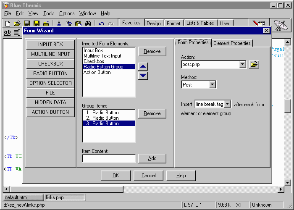Click the Find binoculars icon
This screenshot has height=210, width=294.
coord(88,24)
